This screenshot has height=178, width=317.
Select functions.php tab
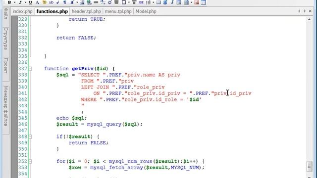(52, 11)
